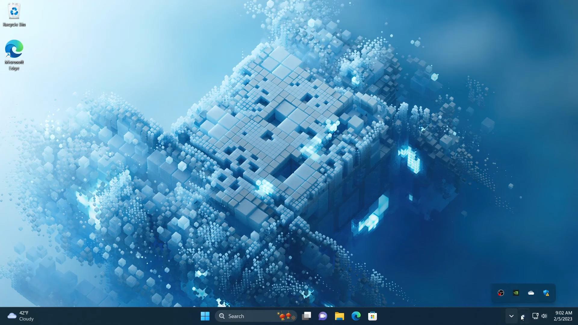Click 42°F cloudy weather widget

[20, 316]
